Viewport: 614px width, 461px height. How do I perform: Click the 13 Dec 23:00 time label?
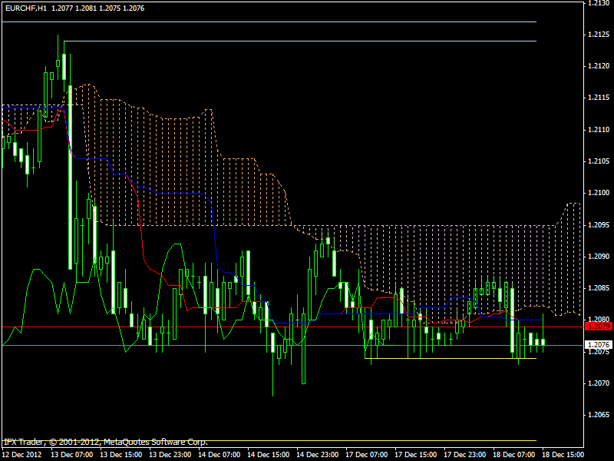click(170, 455)
